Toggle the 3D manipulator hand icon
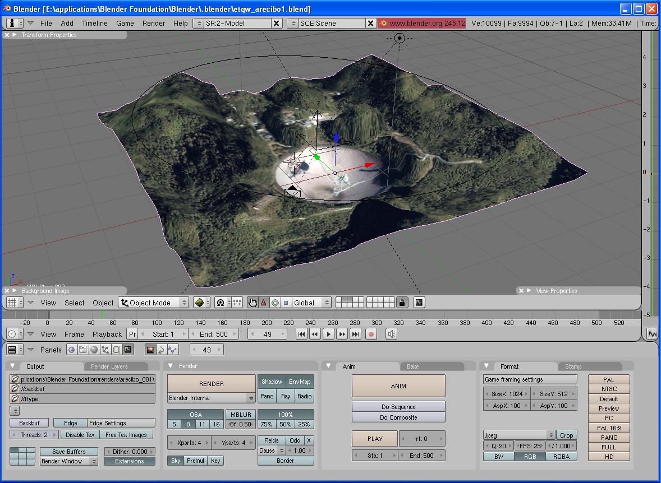 coord(253,303)
